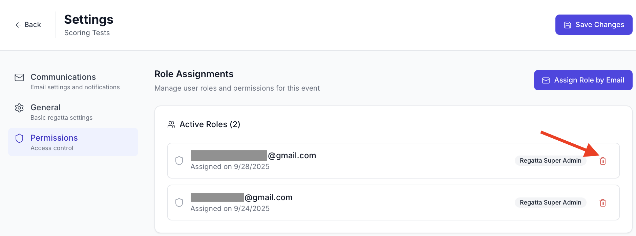Click the Save Changes button
This screenshot has height=236, width=636.
(x=594, y=24)
